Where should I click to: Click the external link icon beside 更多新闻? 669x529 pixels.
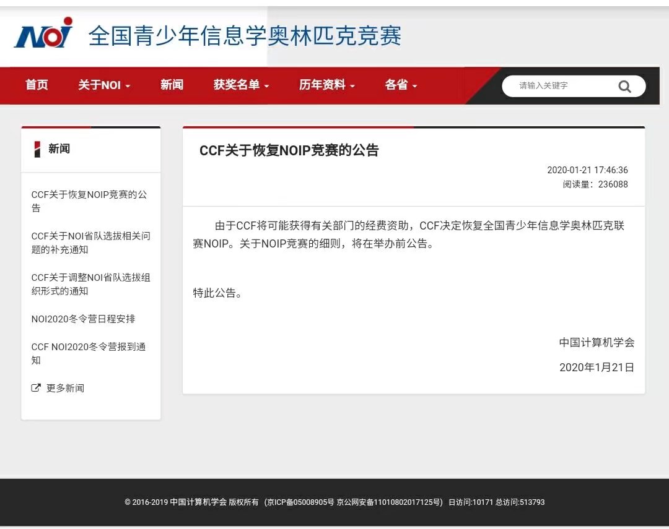(x=36, y=388)
